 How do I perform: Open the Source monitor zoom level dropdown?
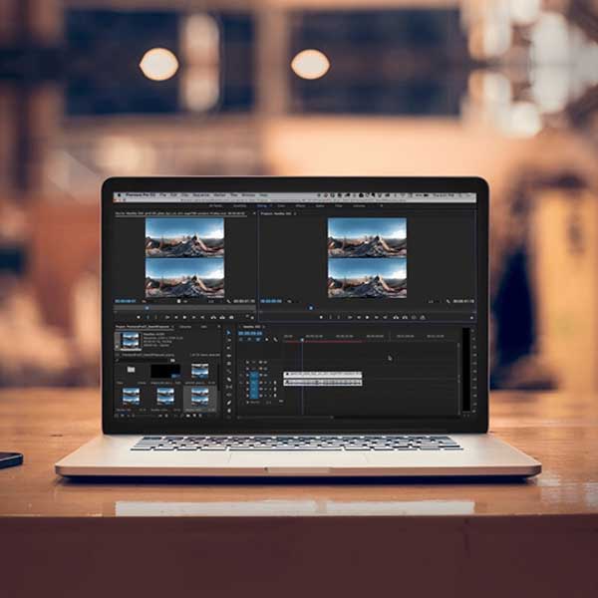tap(146, 301)
